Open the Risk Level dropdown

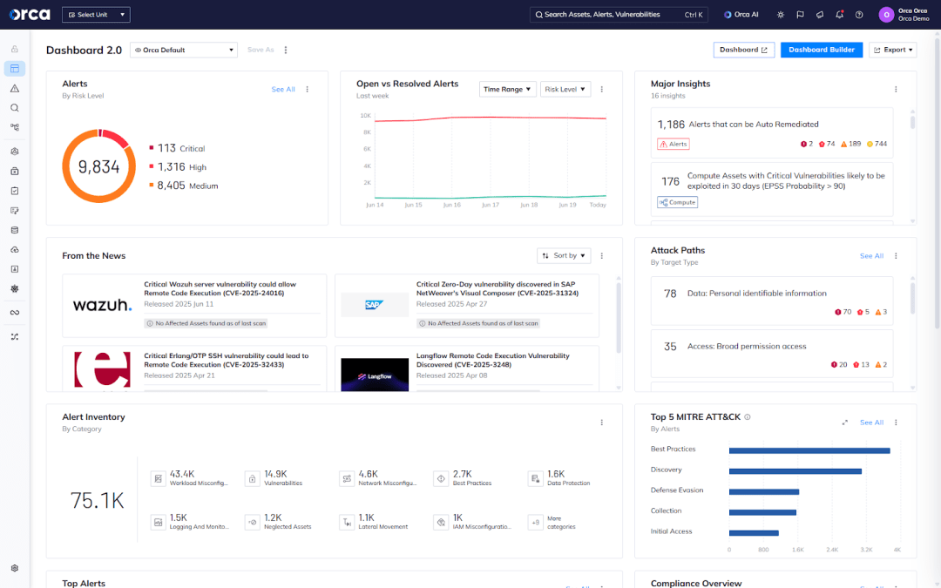pos(565,90)
